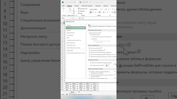177x99 pixels.
Task: Open the font color dropdown arrow
Action: (109, 12)
